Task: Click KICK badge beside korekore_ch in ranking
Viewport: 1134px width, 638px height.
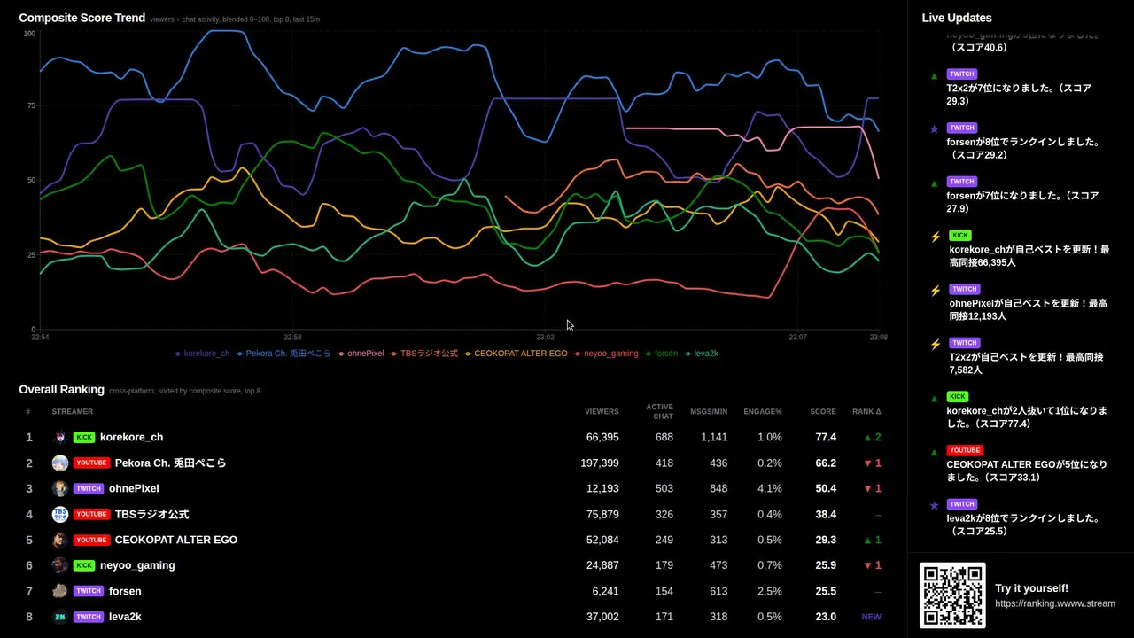Action: (x=84, y=437)
